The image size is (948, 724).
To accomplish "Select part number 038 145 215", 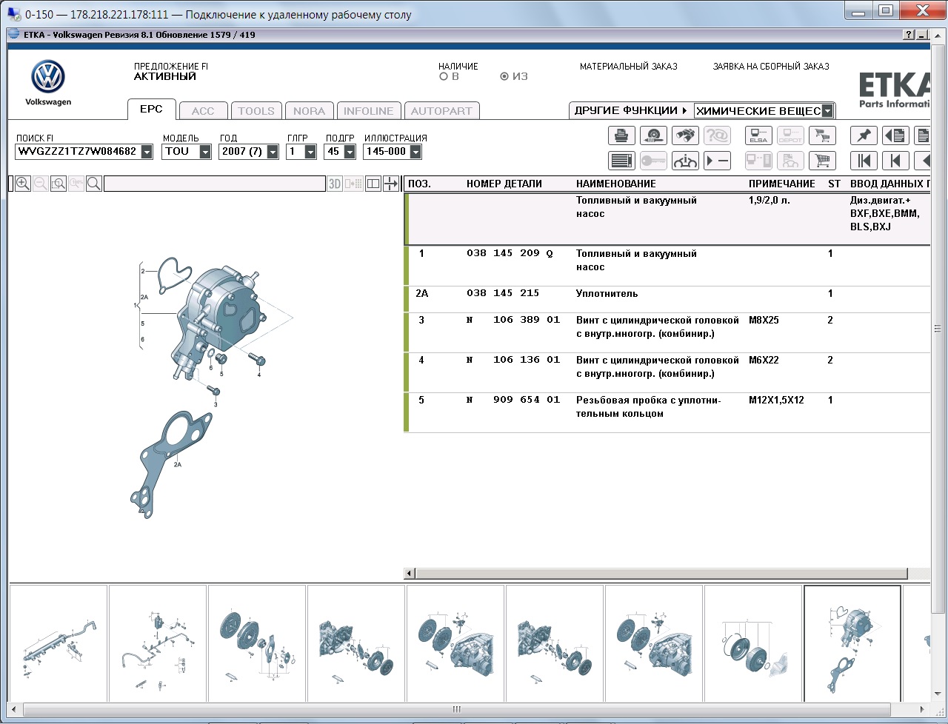I will [503, 293].
